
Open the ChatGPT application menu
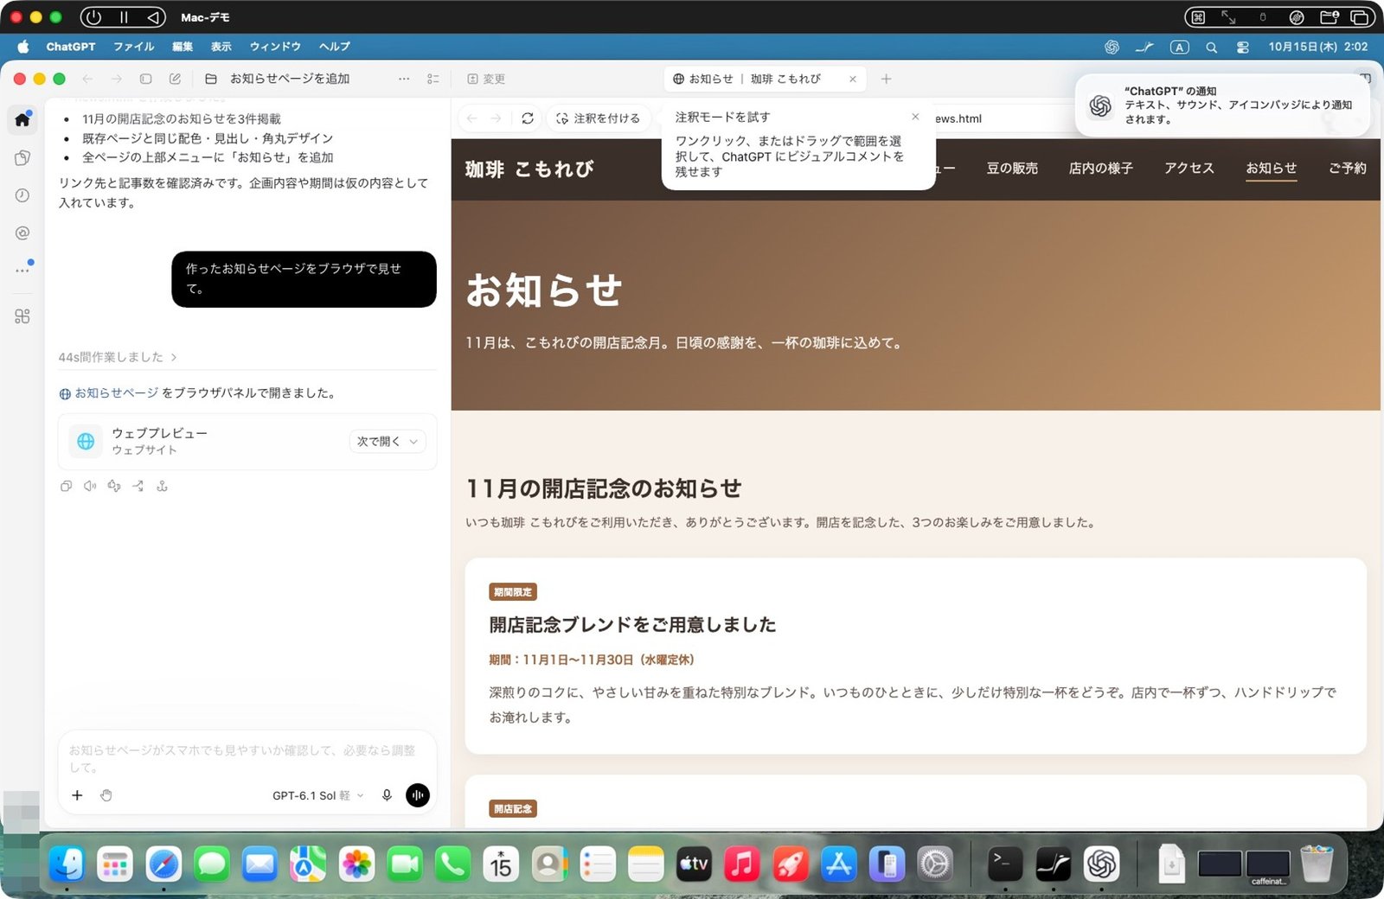[71, 47]
